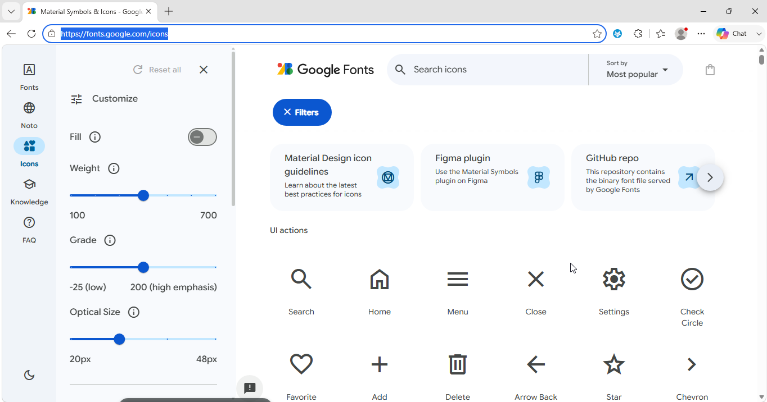Select the Check Circle icon
This screenshot has height=402, width=767.
[692, 279]
